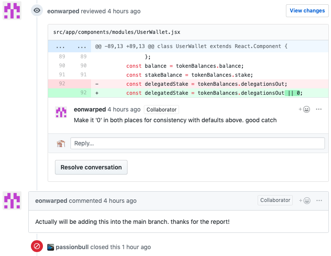Click the red closed status icon
The width and height of the screenshot is (331, 256).
coord(37,247)
